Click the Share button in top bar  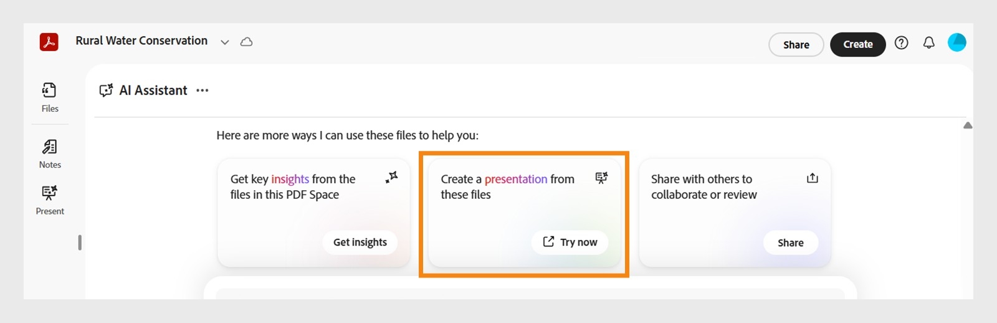796,45
